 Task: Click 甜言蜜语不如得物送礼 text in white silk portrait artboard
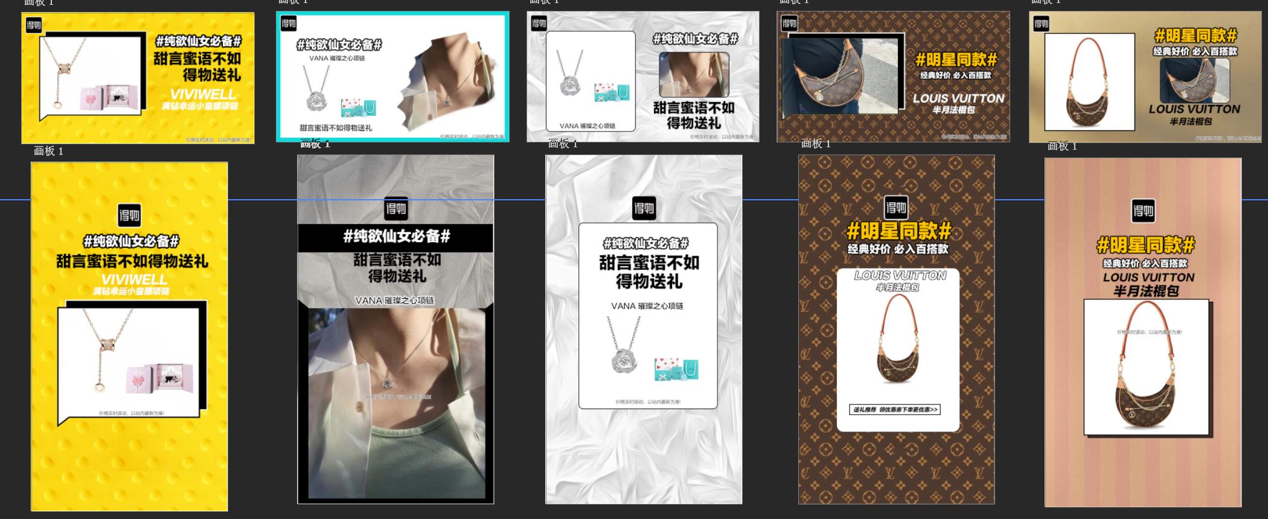tap(649, 272)
